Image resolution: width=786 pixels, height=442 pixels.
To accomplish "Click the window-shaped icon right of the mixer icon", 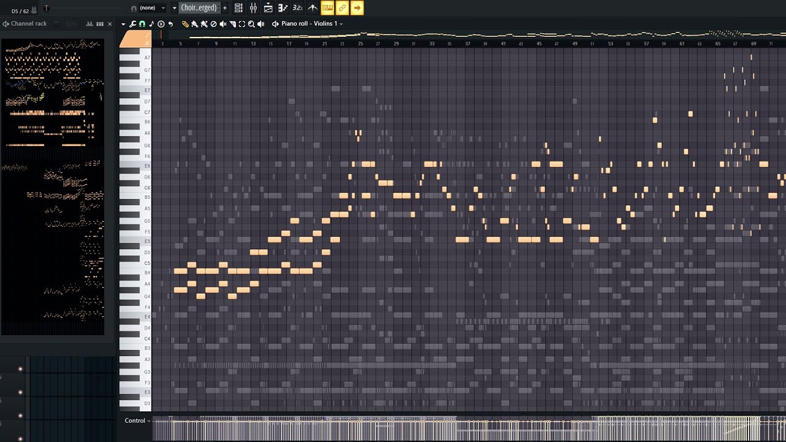I will [x=268, y=8].
